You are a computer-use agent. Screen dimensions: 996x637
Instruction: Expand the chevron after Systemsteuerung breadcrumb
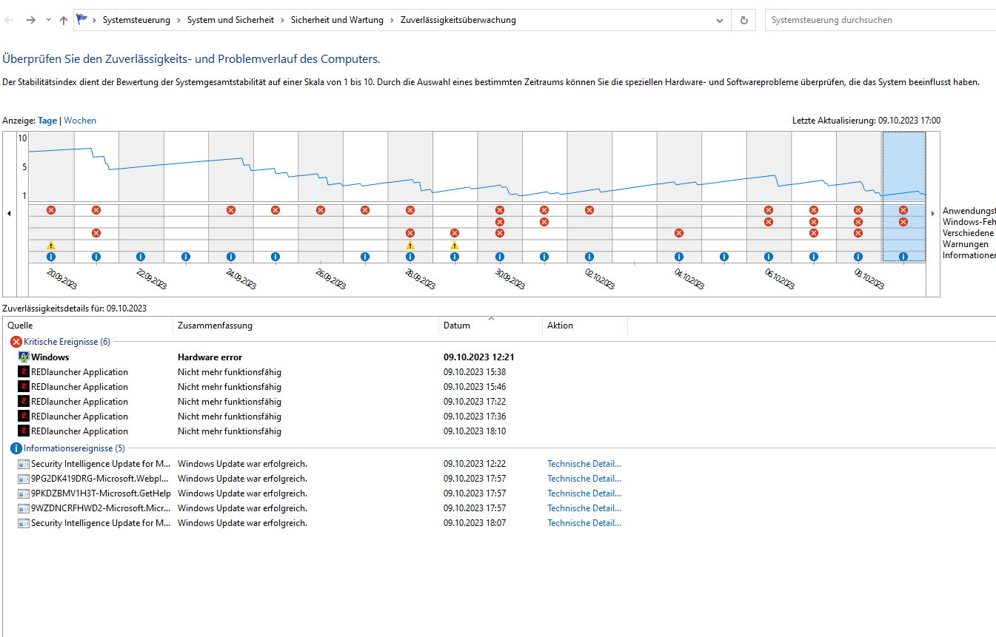point(178,20)
